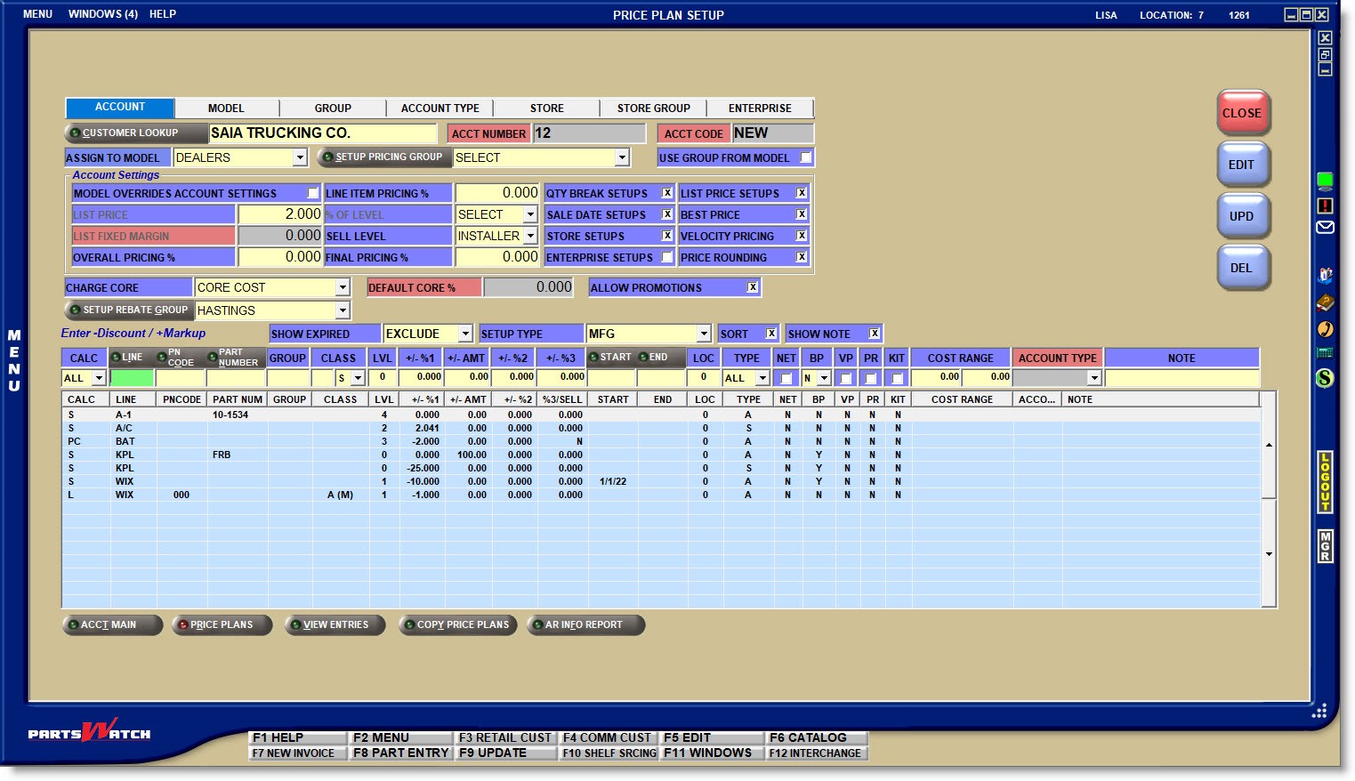Click the green monitor icon in sidebar

(x=1325, y=181)
